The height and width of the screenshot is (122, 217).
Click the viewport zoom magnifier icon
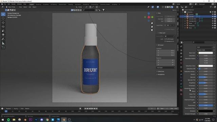tap(152, 23)
